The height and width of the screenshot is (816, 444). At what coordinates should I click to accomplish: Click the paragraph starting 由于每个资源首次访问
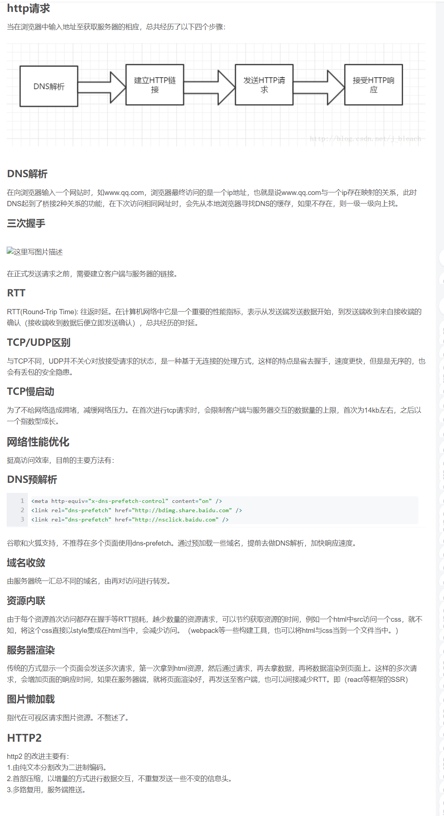(215, 625)
